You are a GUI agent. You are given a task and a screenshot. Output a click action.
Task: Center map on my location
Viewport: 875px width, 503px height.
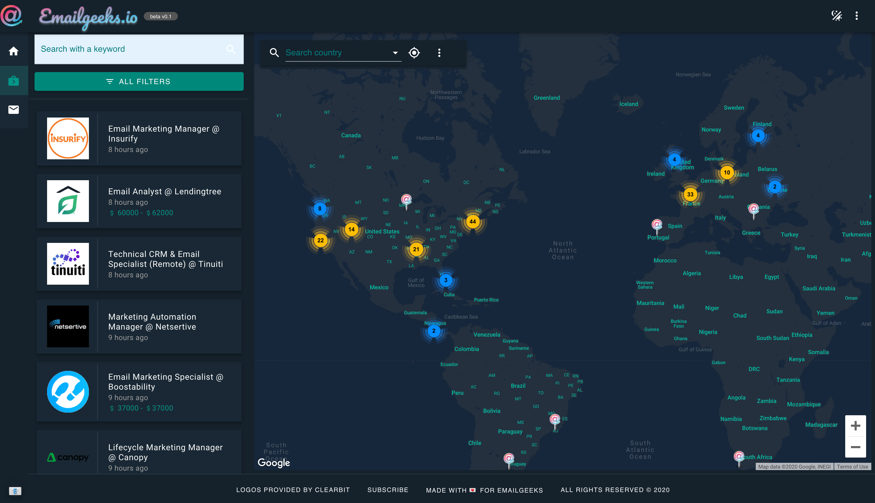click(414, 52)
